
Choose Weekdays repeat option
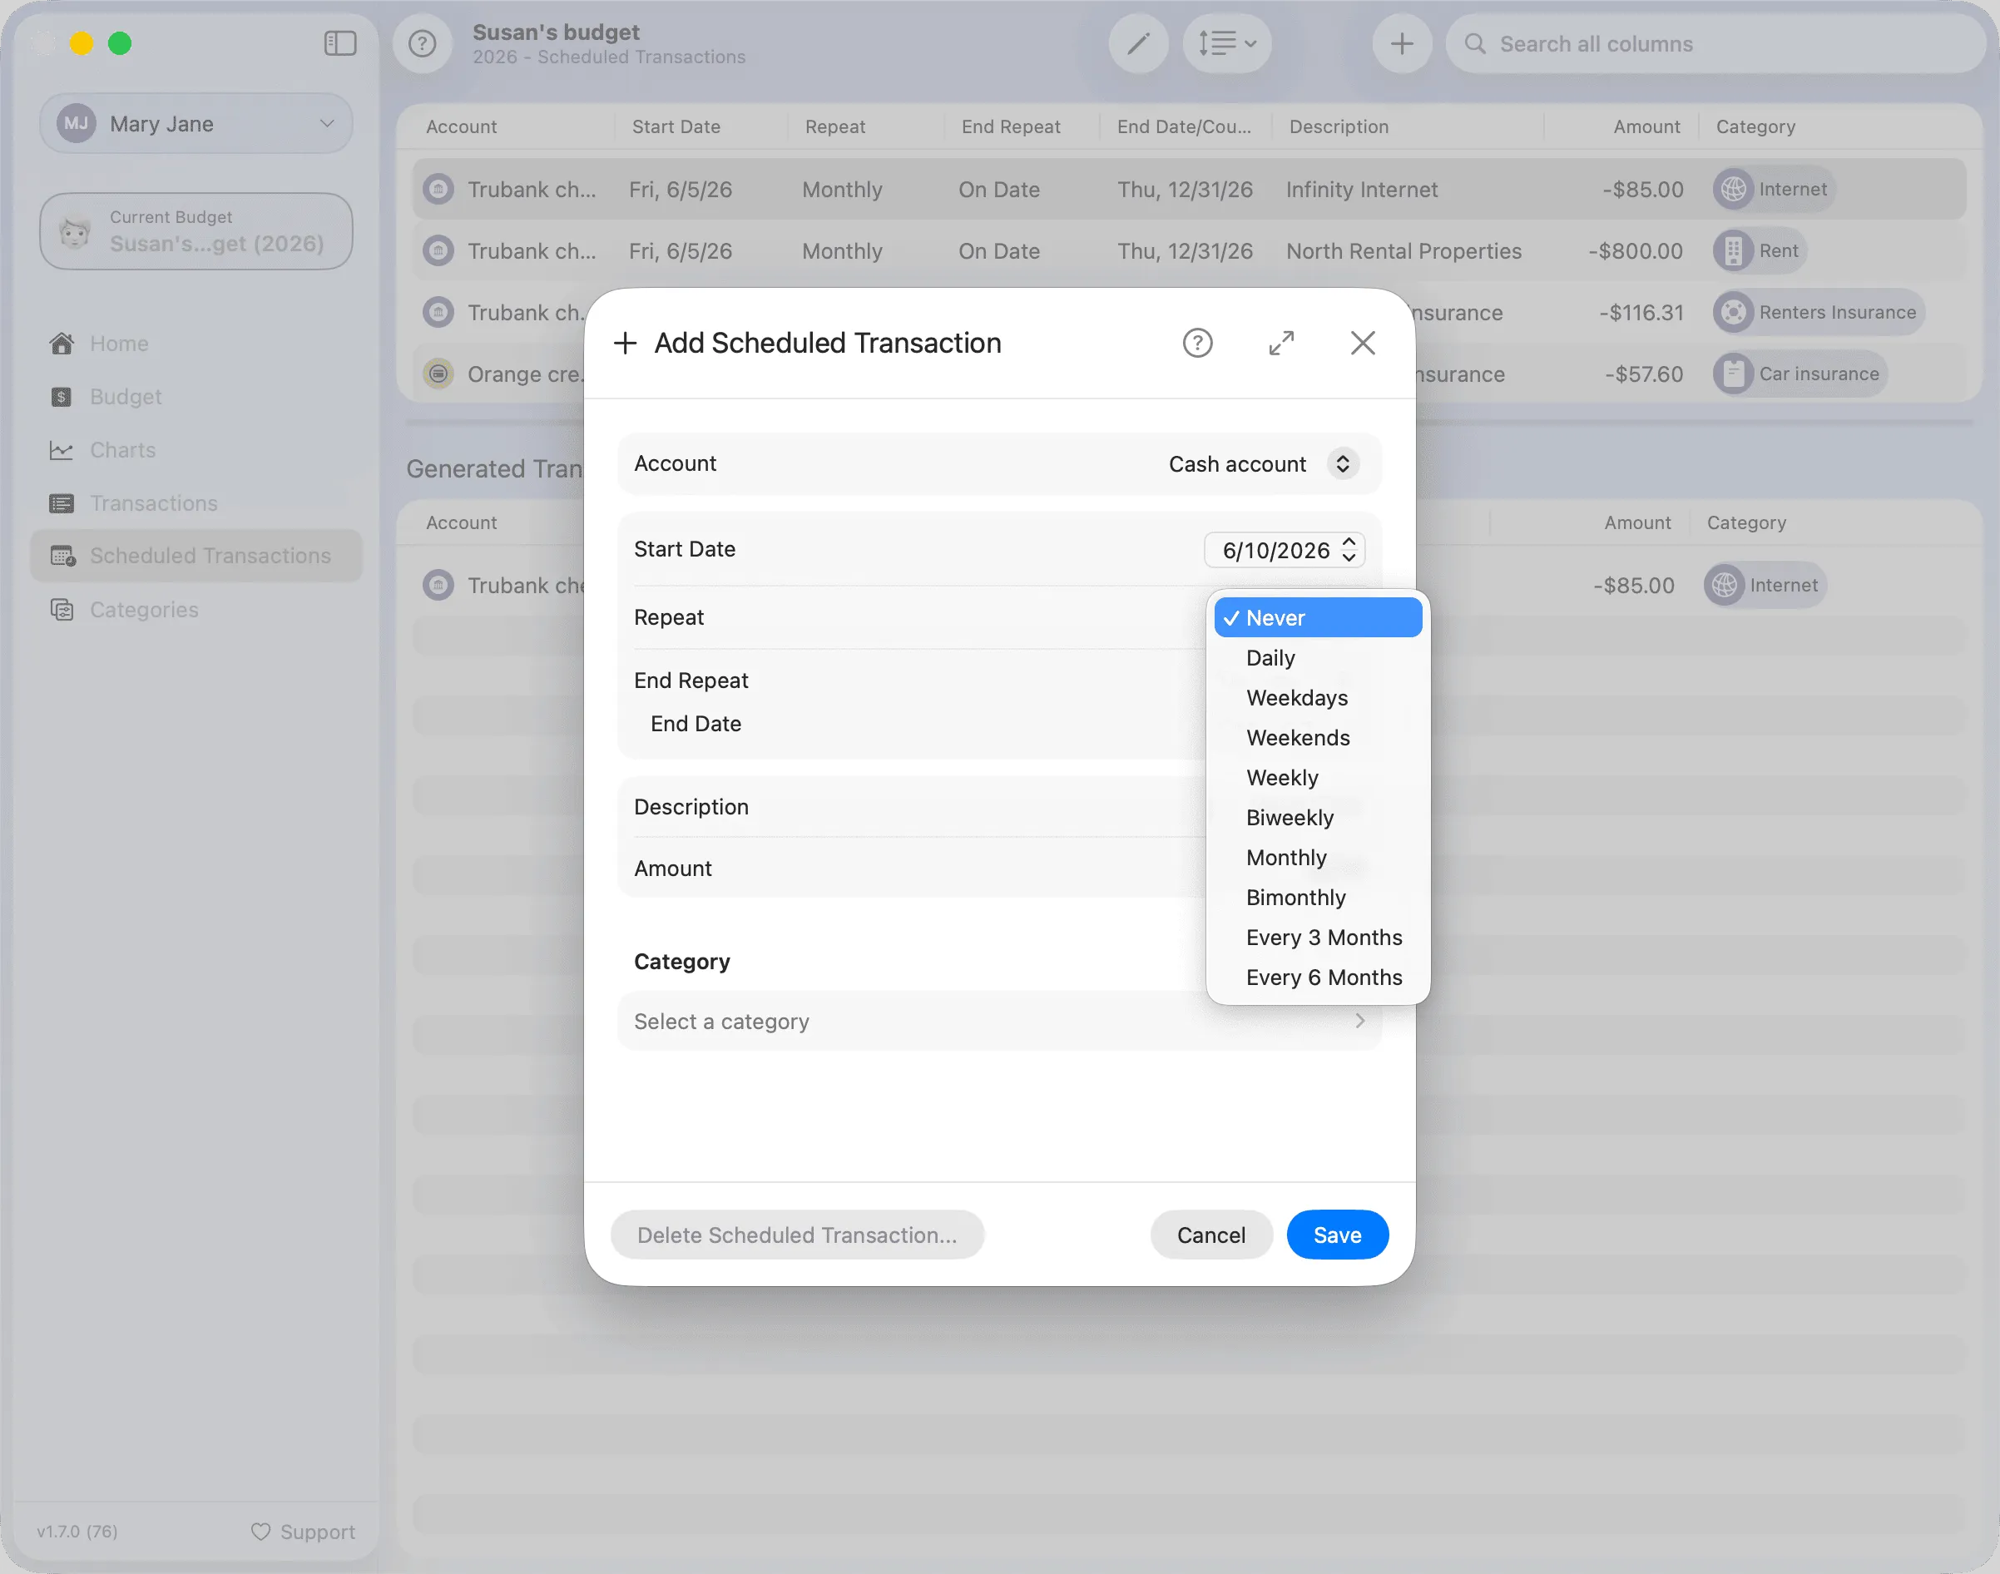[x=1318, y=698]
